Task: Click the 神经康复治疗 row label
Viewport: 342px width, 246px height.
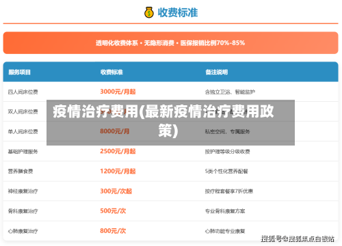Action: pyautogui.click(x=23, y=191)
